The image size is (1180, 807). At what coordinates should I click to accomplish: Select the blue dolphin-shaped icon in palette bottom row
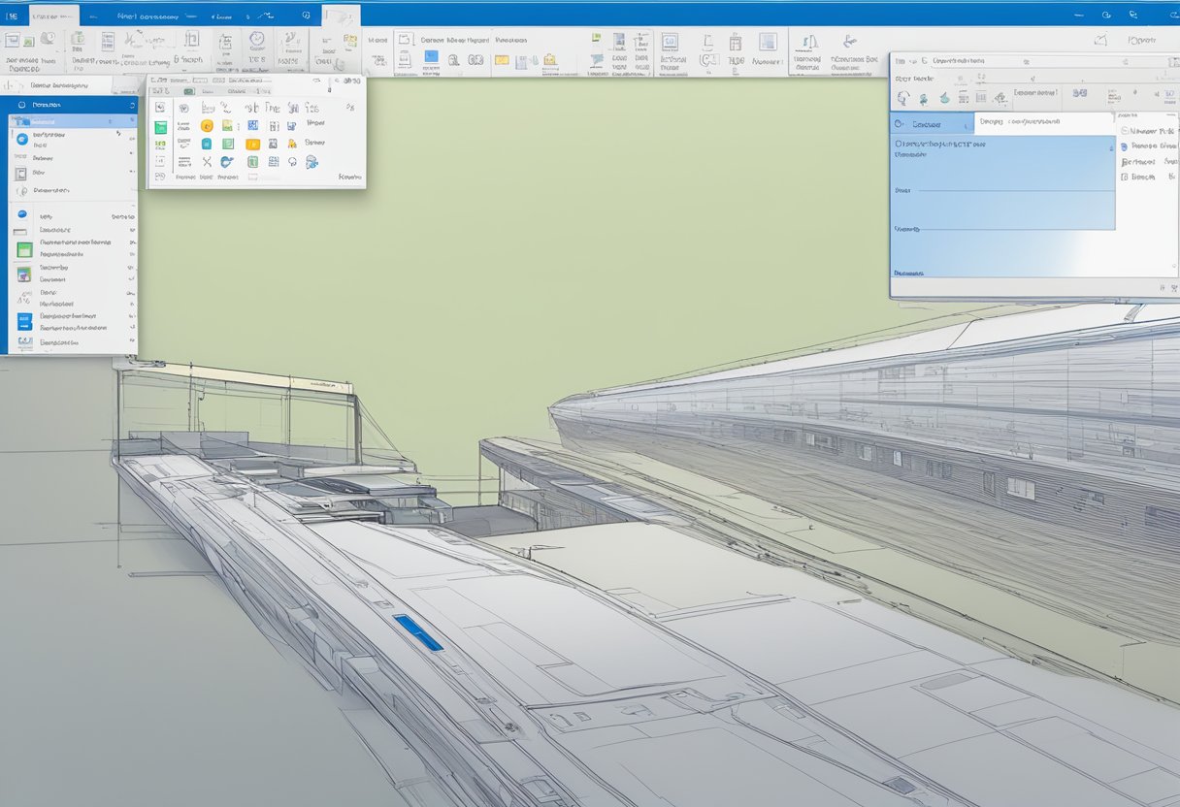(227, 162)
